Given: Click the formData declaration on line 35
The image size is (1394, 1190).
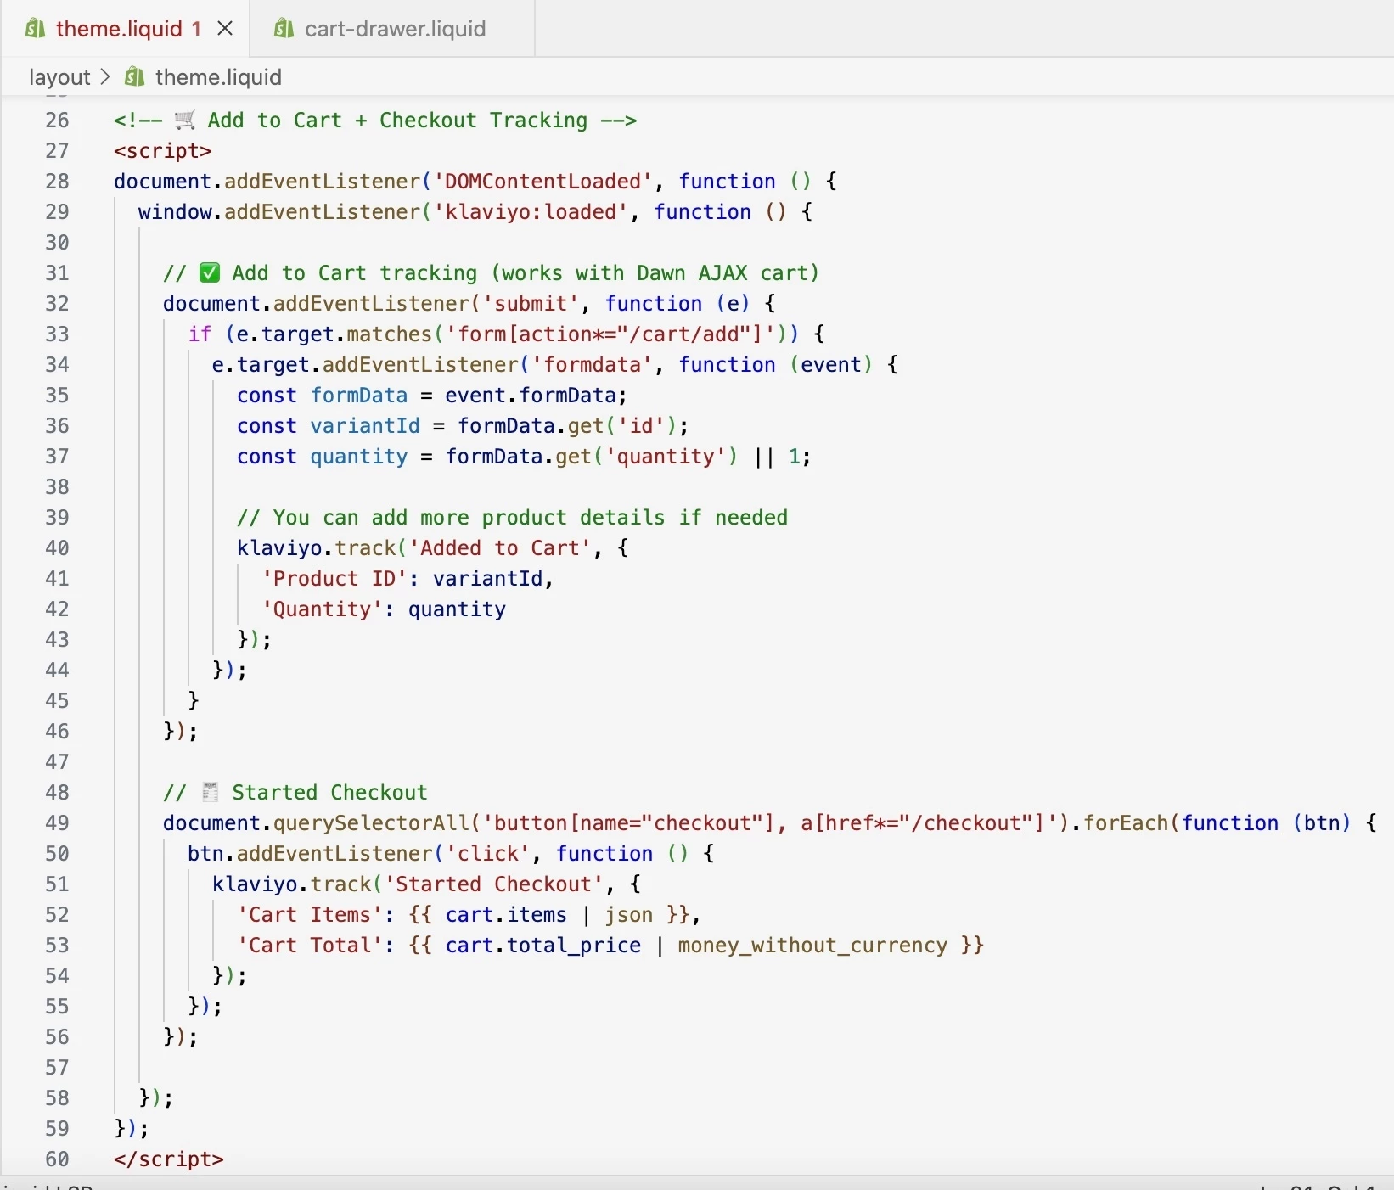Looking at the screenshot, I should [x=359, y=396].
